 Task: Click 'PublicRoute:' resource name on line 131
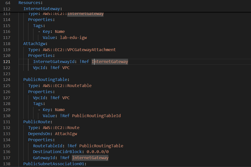coord(38,122)
